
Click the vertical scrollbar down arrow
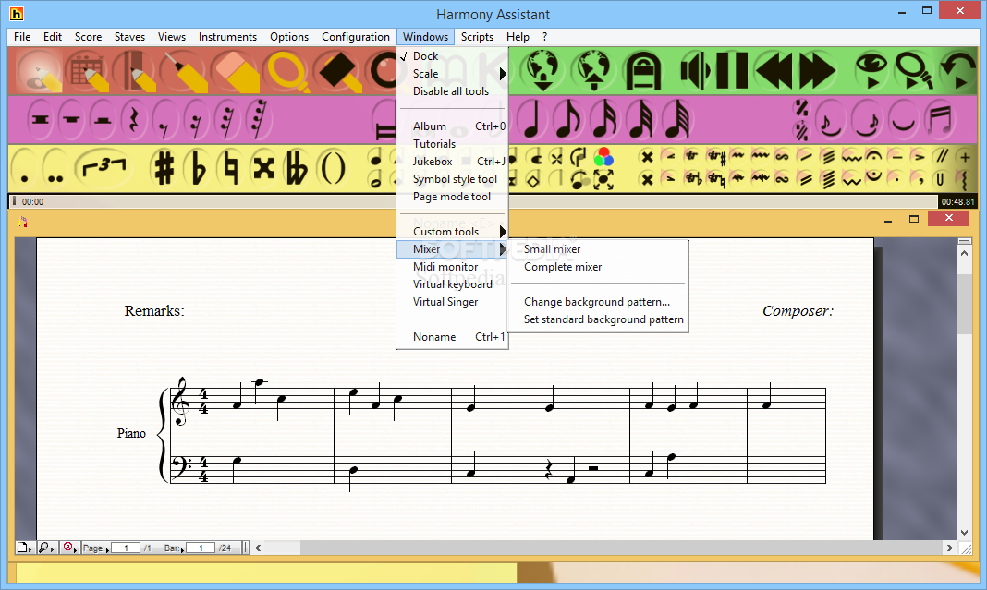[x=964, y=532]
